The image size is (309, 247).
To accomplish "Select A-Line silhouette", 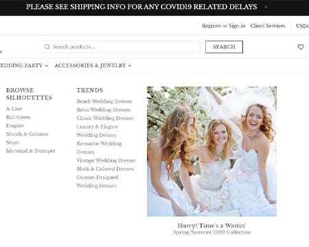I will tap(14, 108).
